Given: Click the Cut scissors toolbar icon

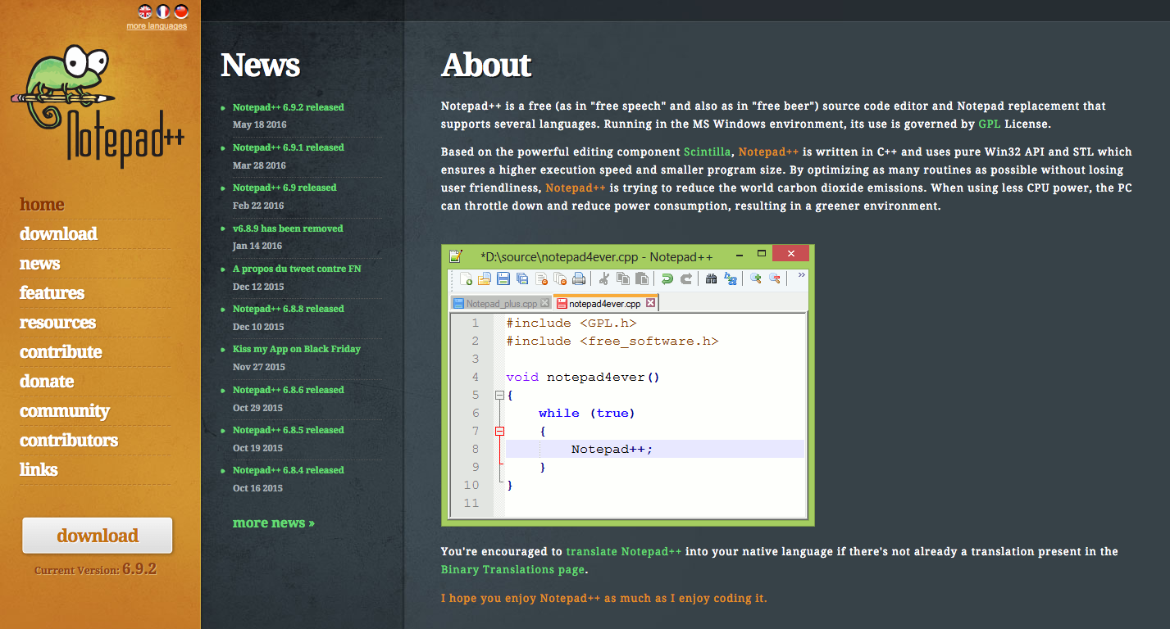Looking at the screenshot, I should pos(604,278).
